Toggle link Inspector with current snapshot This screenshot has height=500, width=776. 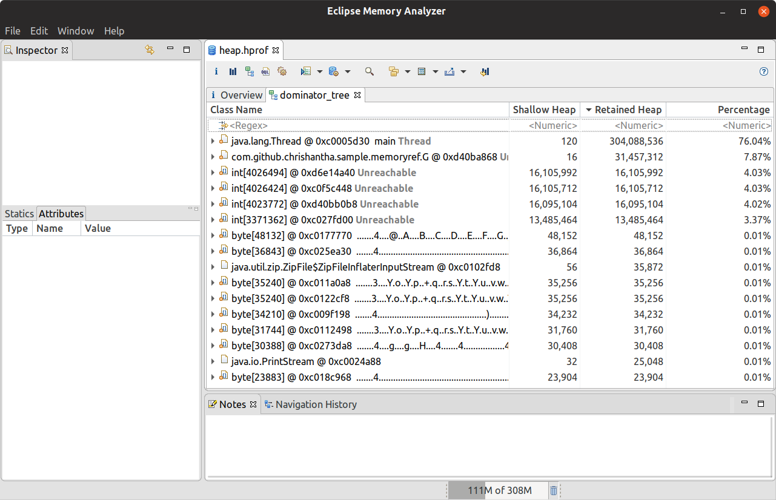(150, 49)
